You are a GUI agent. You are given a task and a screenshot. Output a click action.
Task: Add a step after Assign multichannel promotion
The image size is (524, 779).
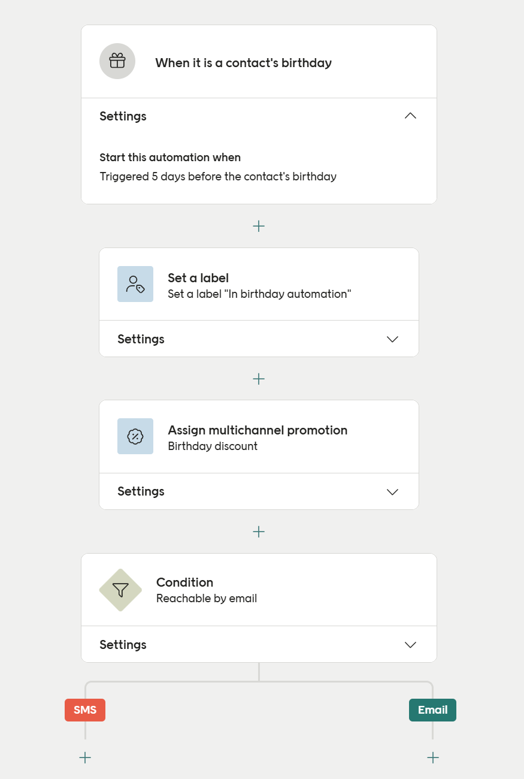pyautogui.click(x=259, y=532)
